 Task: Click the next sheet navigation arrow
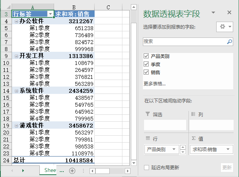(x=23, y=170)
